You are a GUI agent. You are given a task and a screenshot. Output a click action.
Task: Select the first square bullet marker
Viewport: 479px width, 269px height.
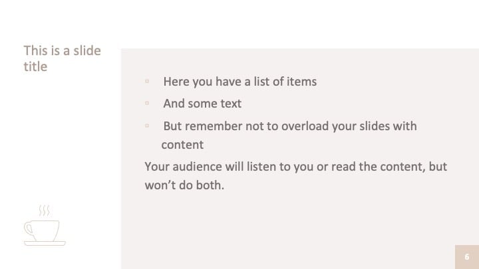[147, 81]
